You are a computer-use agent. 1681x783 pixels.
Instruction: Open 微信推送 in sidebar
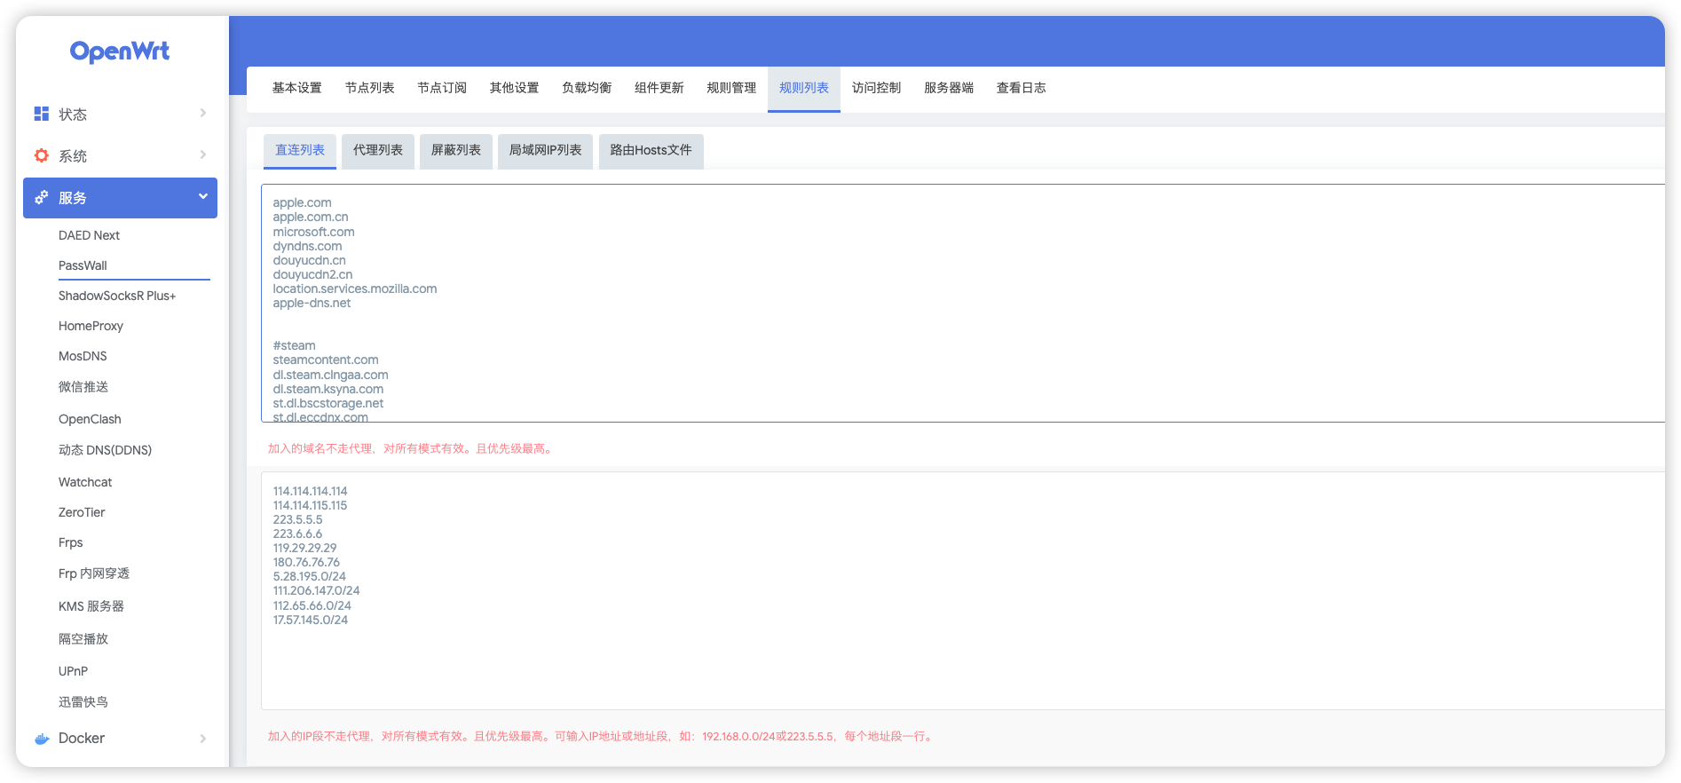pyautogui.click(x=83, y=387)
